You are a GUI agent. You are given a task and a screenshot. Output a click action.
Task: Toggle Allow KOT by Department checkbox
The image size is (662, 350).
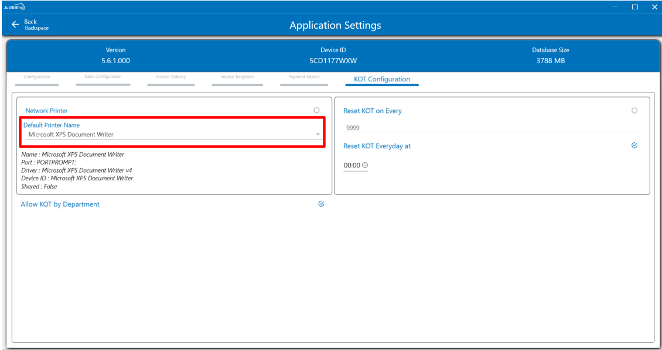coord(321,204)
